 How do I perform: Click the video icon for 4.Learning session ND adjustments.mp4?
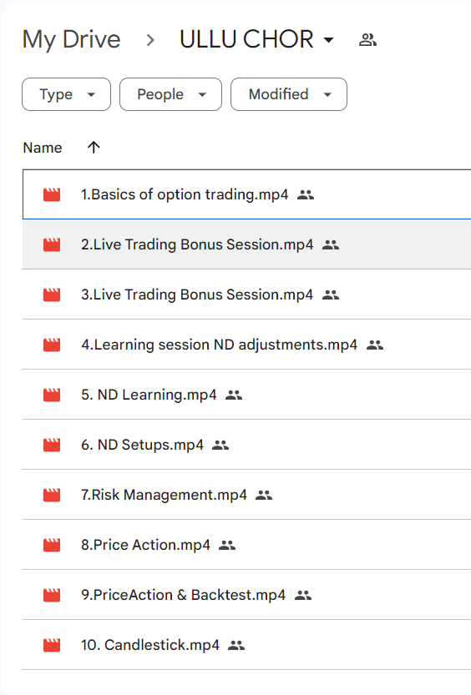point(52,345)
